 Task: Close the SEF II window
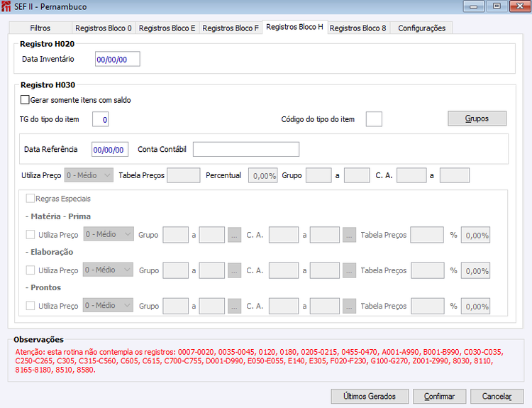coord(520,6)
